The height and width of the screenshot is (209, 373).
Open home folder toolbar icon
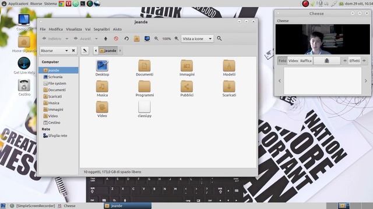coord(136,39)
